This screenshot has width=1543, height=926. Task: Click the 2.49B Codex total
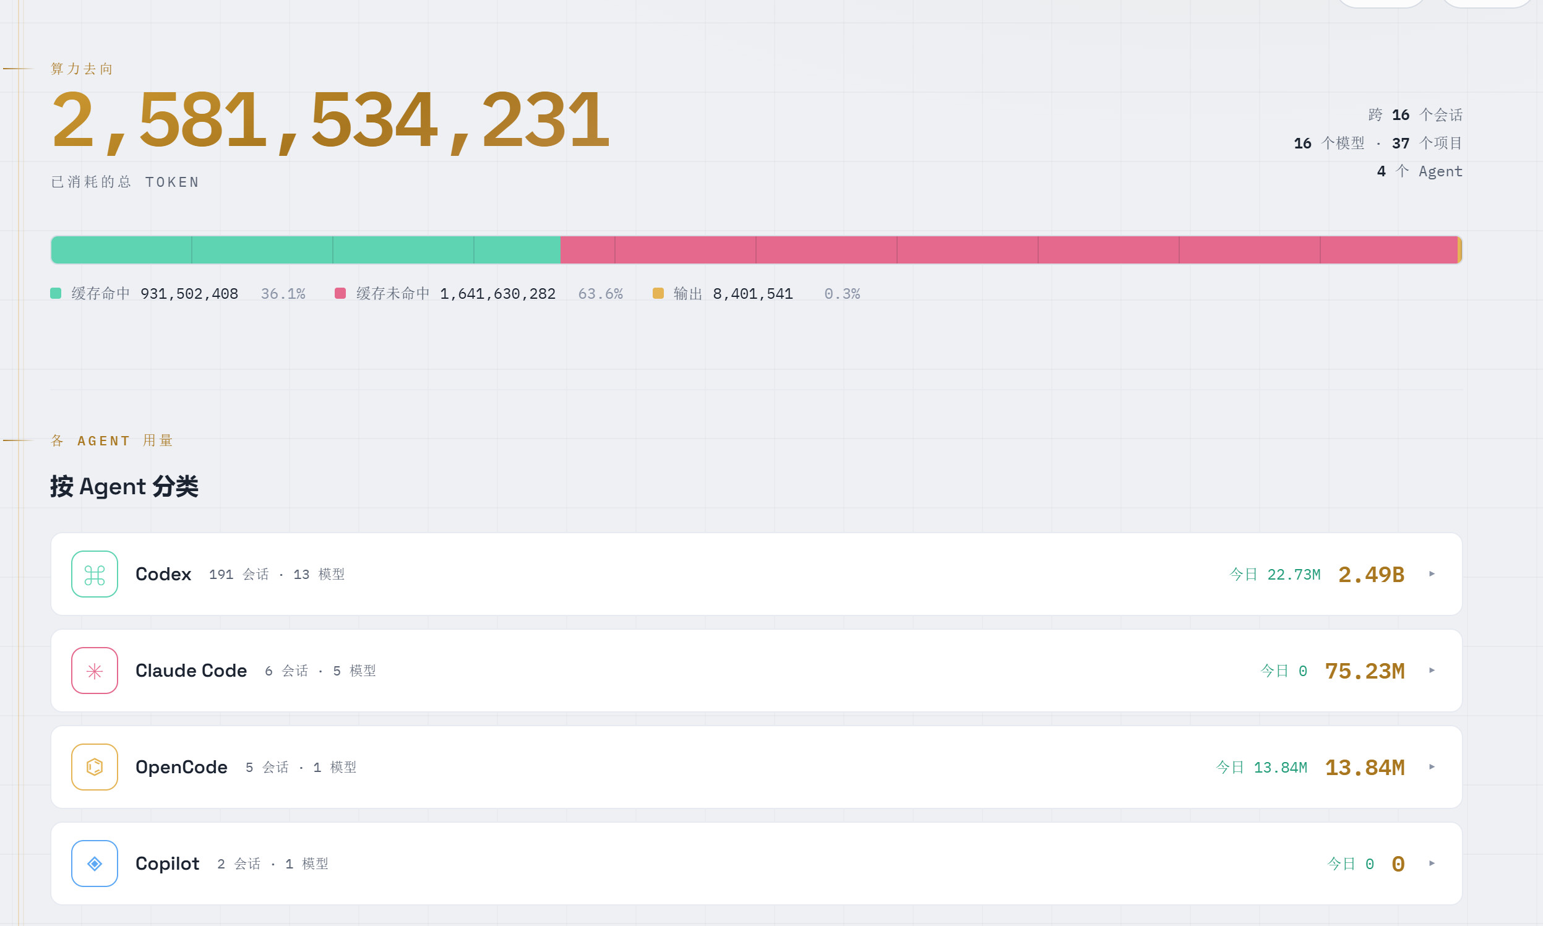[1371, 574]
